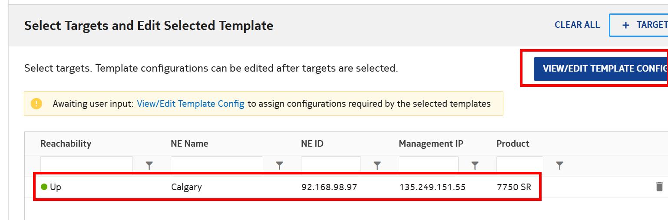The image size is (668, 220).
Task: Focus the Management IP filter text field
Action: (428, 165)
